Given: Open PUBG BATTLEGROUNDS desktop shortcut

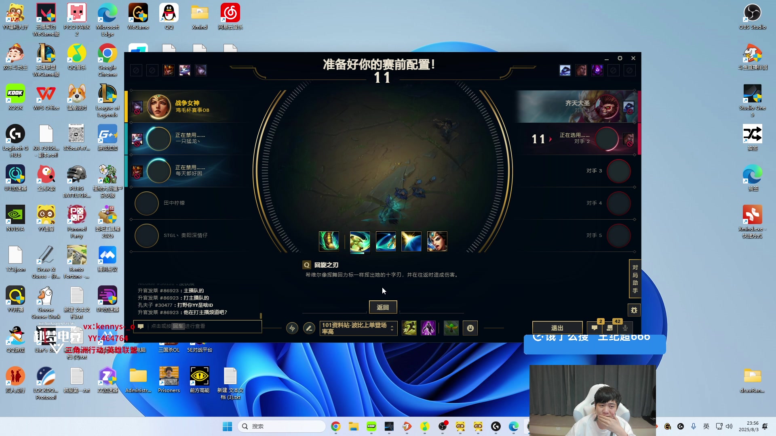Looking at the screenshot, I should point(76,181).
